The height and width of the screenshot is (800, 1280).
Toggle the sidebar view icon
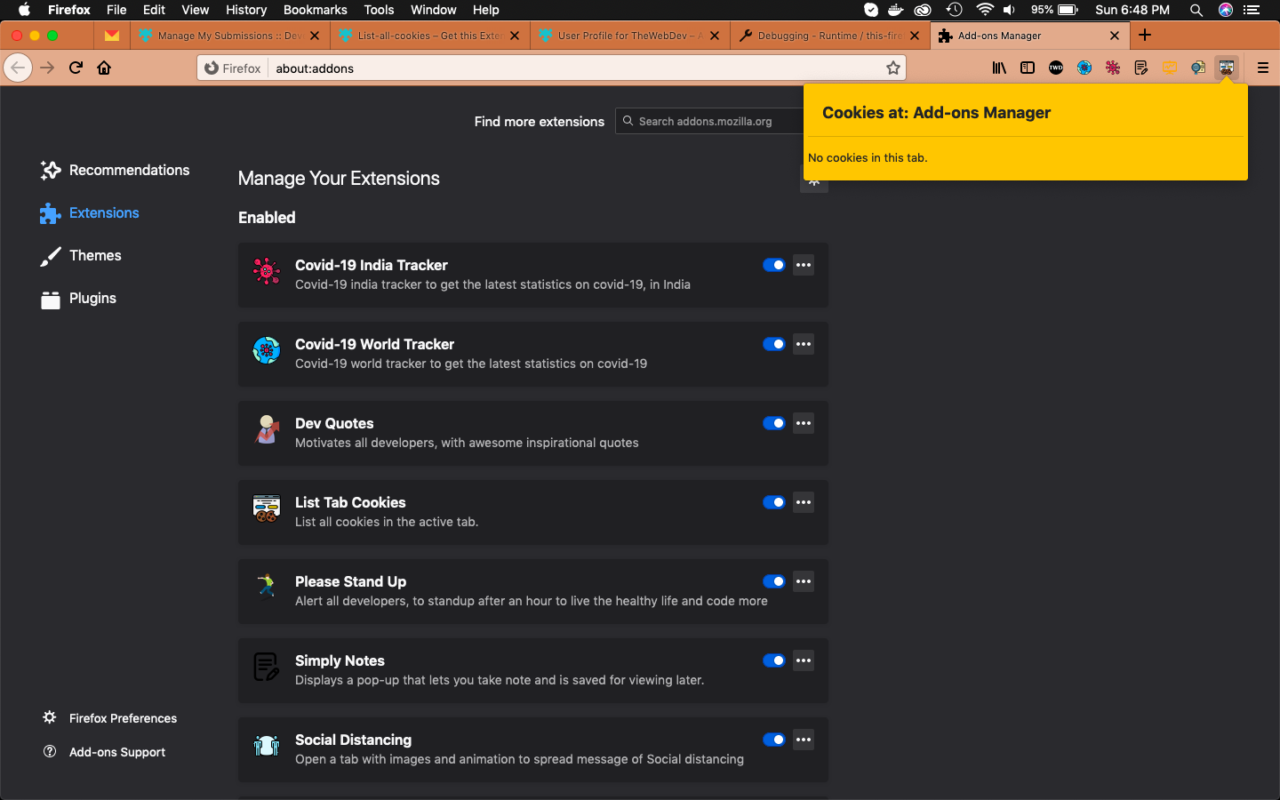pyautogui.click(x=1028, y=68)
